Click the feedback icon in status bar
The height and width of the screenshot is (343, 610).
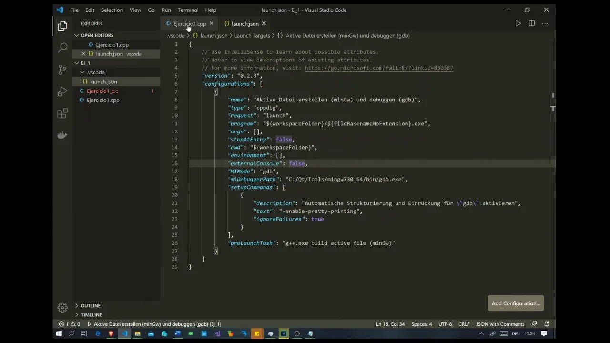tap(534, 324)
